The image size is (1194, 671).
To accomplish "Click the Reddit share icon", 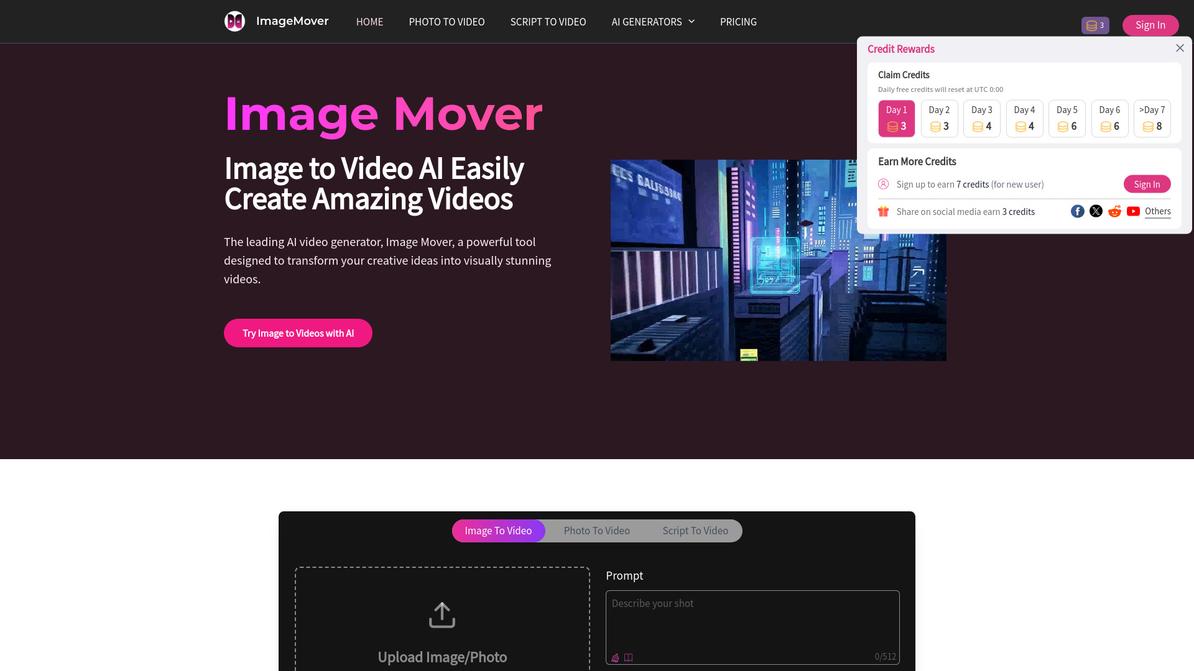I will point(1114,211).
